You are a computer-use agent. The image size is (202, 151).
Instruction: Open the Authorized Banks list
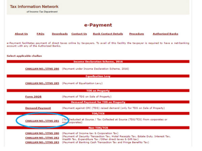pos(165,34)
